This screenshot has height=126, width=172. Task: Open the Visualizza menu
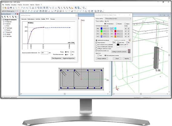click(x=14, y=5)
